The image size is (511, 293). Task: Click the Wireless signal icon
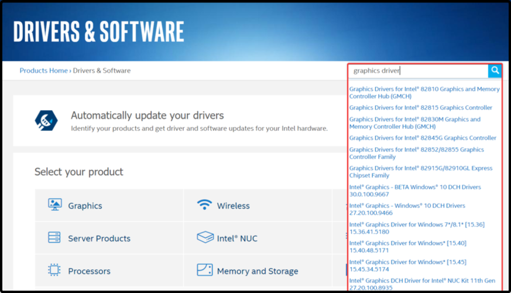pos(204,205)
